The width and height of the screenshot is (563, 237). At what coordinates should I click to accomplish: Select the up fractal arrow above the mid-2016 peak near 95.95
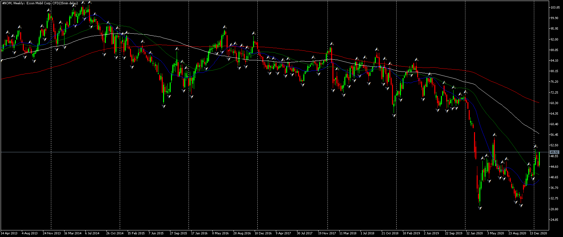pos(225,27)
